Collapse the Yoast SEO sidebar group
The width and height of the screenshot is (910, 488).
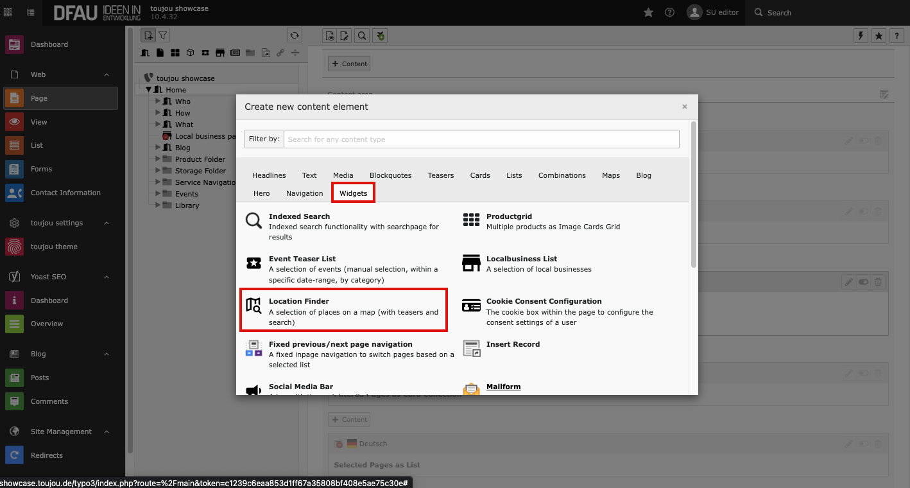tap(107, 277)
